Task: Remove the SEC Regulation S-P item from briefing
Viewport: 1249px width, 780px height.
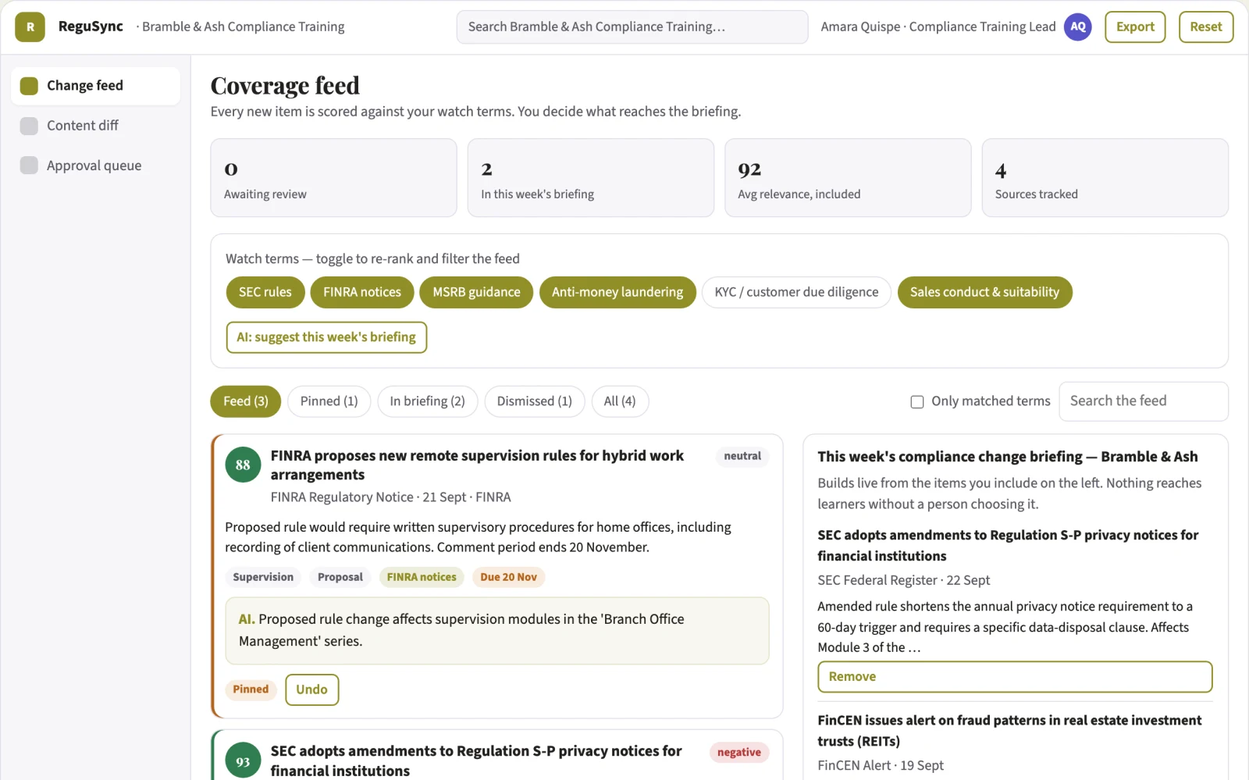Action: pos(1015,677)
